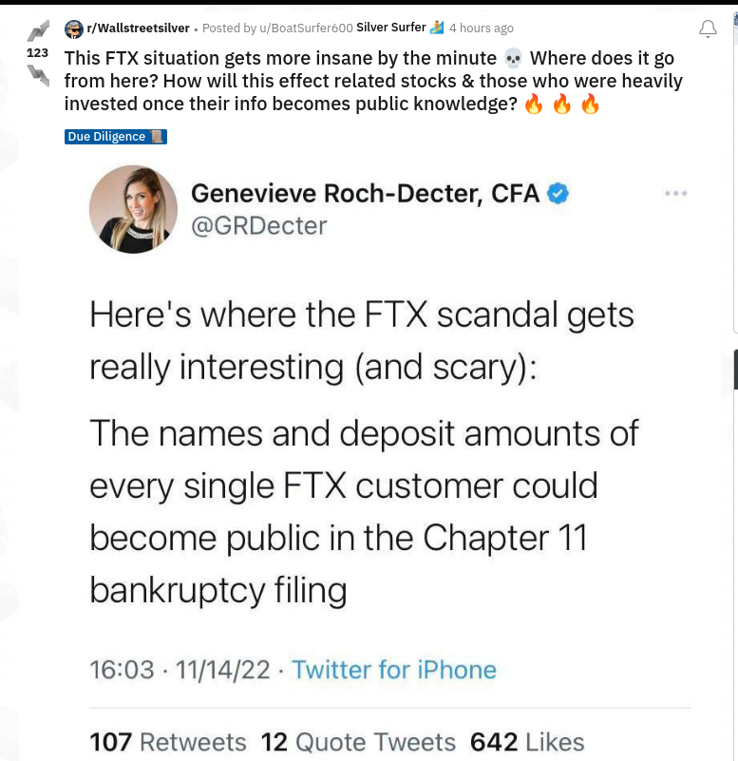Click Genevieve Roch-Decter's profile photo

pyautogui.click(x=133, y=209)
